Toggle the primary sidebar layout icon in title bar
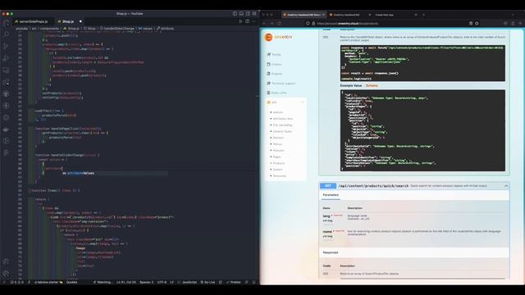This screenshot has height=295, width=525. click(x=235, y=14)
